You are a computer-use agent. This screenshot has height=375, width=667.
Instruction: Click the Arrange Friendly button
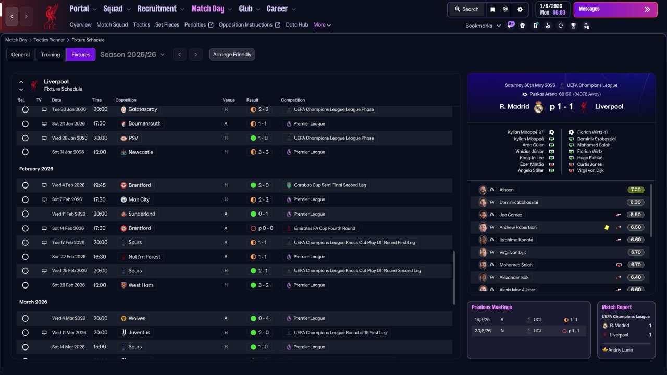(x=232, y=55)
